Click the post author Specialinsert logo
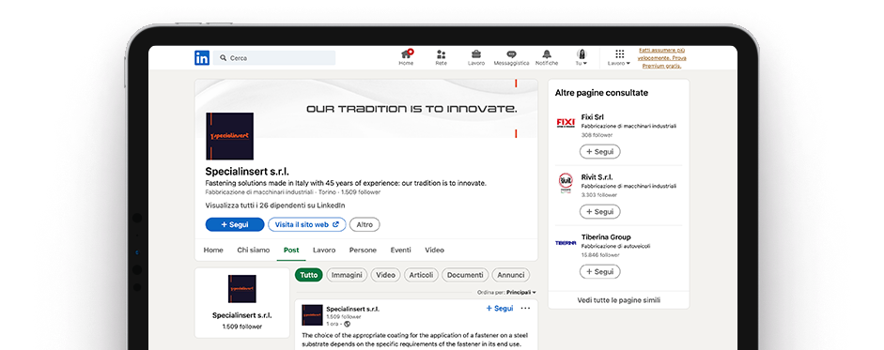The height and width of the screenshot is (350, 884). 312,315
